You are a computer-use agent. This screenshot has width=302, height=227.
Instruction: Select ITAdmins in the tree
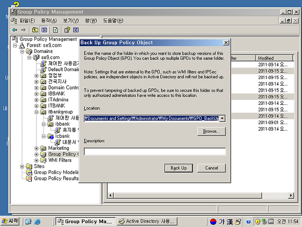coord(58,100)
